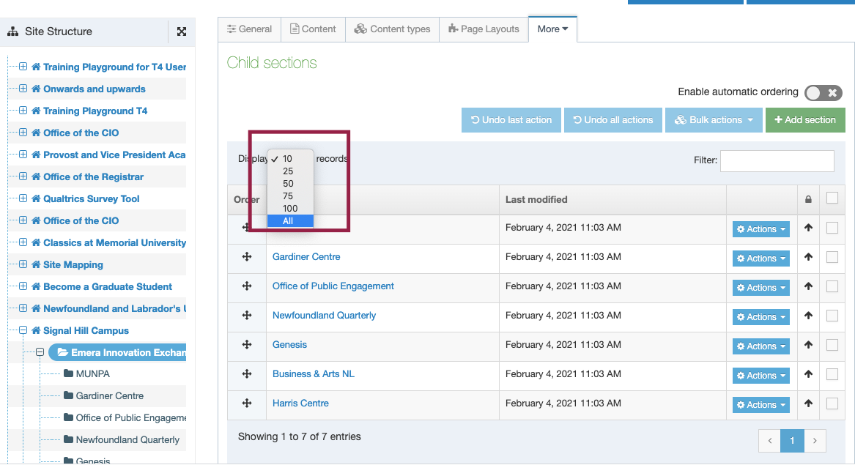
Task: Open the More tab dropdown
Action: point(552,29)
